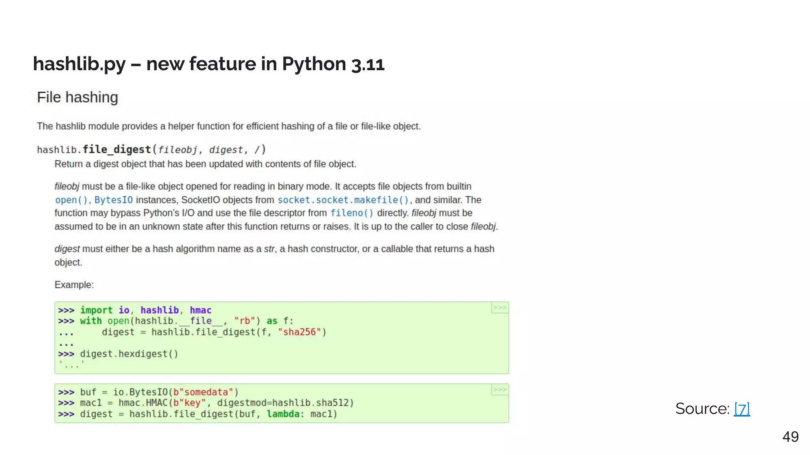Open the fileno() reference link
The image size is (810, 455).
tap(352, 213)
